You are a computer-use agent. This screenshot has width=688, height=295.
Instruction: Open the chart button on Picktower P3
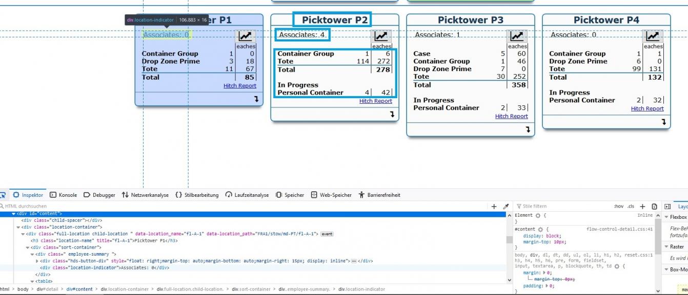tap(517, 36)
